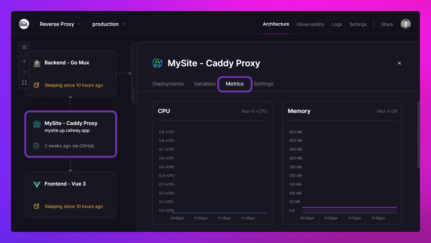The image size is (431, 243).
Task: Open project Settings in top navigation
Action: pos(358,24)
